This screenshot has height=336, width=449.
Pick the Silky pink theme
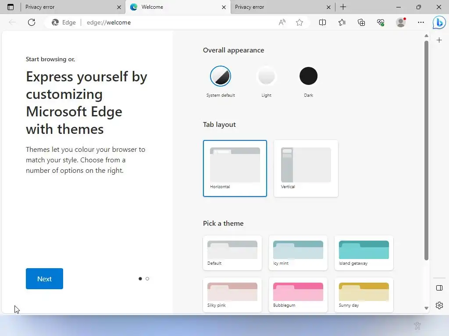coord(232,295)
